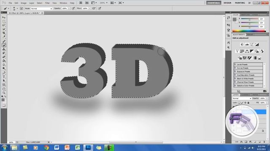Open the Image menu

[24, 3]
